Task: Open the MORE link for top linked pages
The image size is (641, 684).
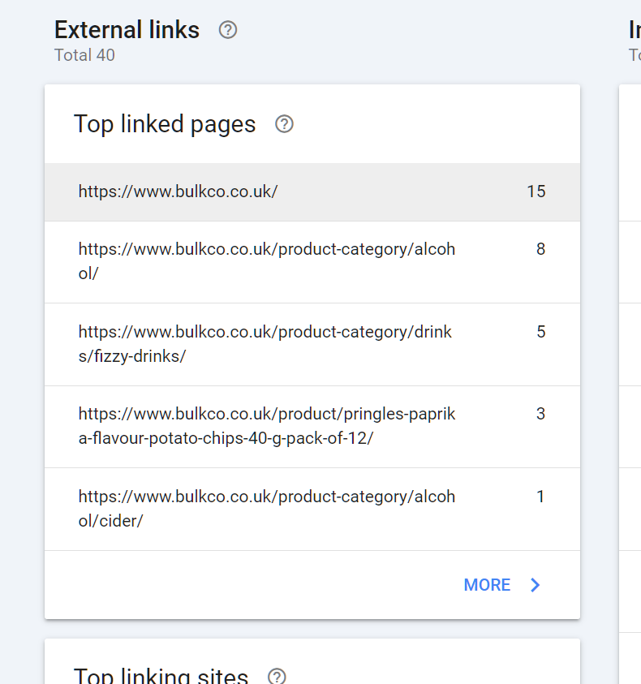Action: click(487, 585)
